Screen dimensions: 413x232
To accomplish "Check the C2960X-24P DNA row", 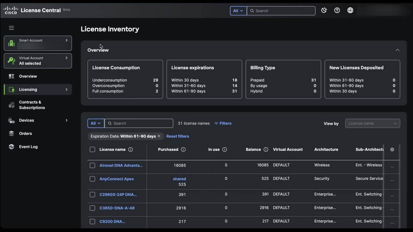I will [x=92, y=195].
